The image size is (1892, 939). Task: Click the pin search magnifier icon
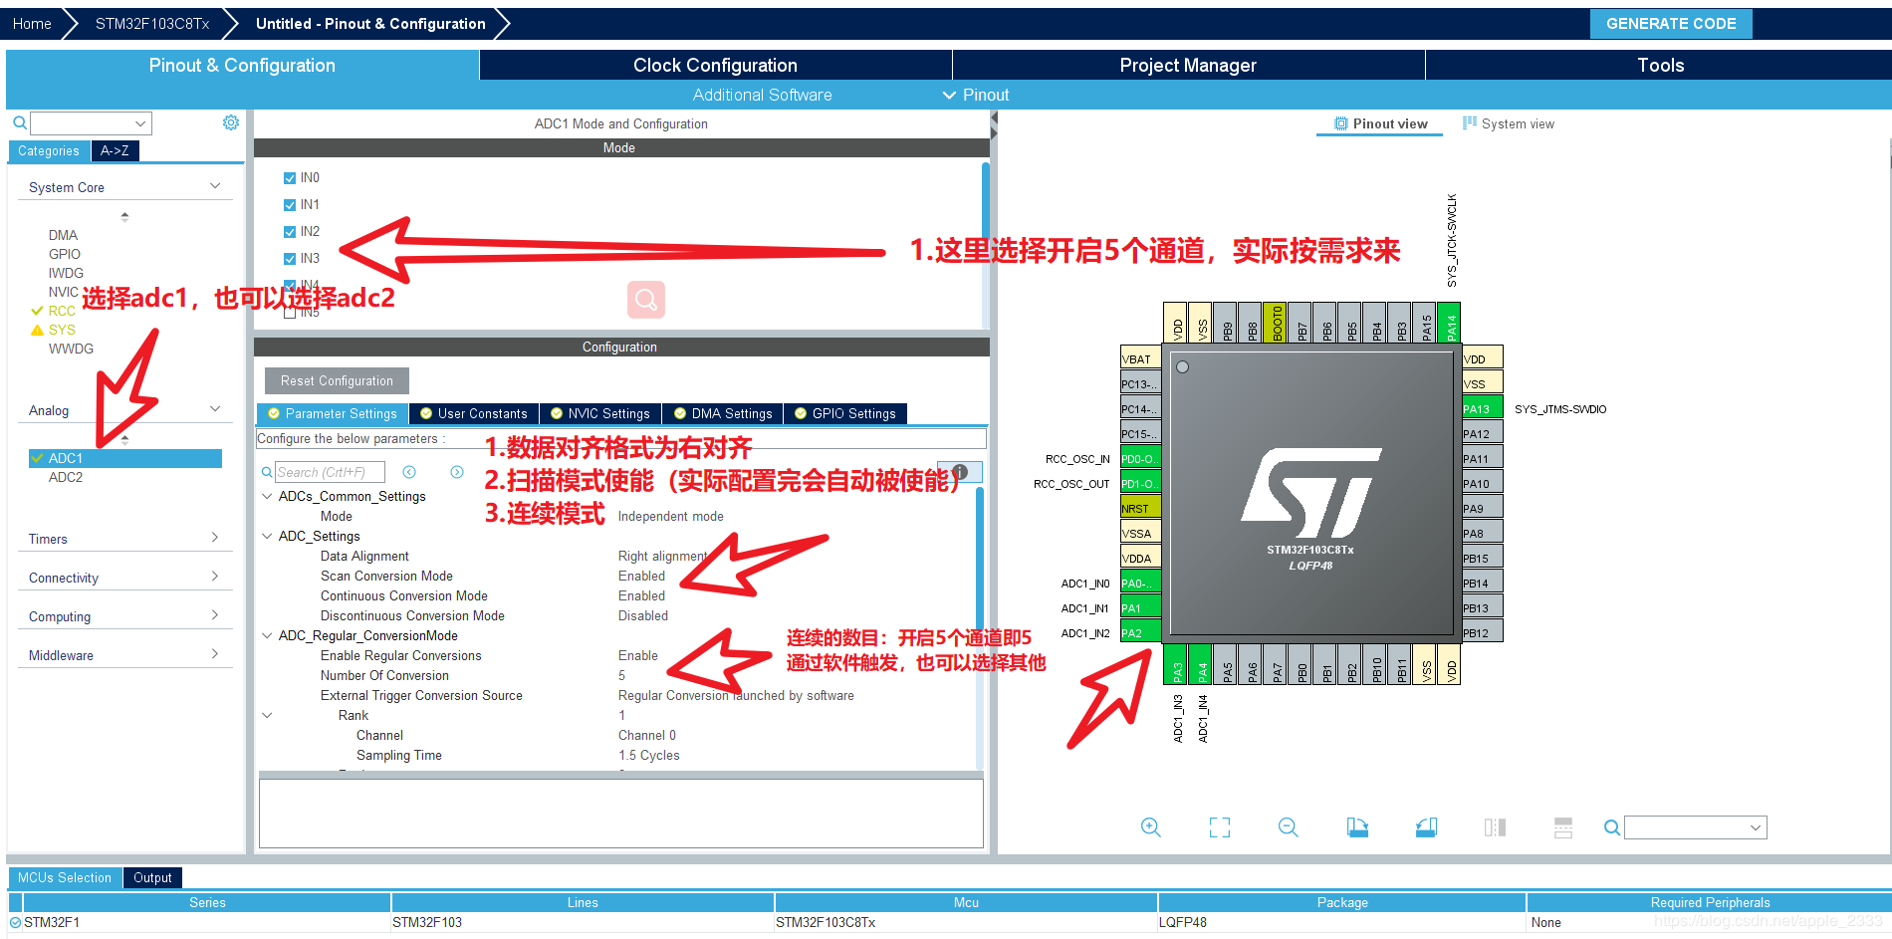1612,827
